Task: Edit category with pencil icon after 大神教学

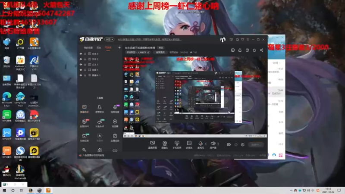Action: 148,52
